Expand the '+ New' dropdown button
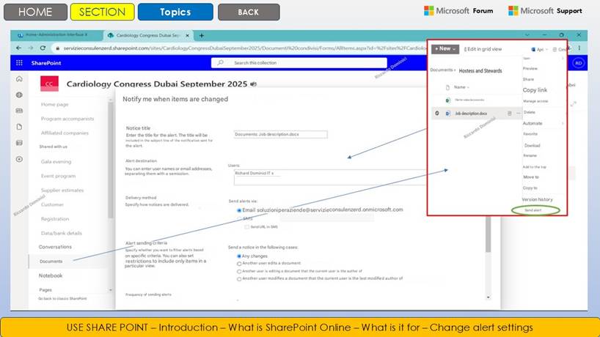The width and height of the screenshot is (600, 337). tap(444, 49)
